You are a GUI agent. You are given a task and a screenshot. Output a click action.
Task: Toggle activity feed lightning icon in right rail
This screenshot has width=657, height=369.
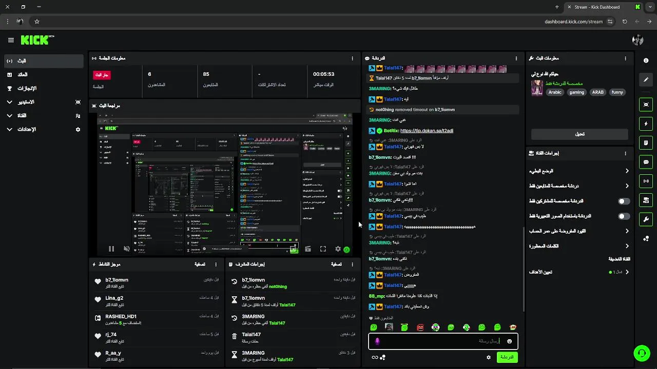(x=646, y=124)
